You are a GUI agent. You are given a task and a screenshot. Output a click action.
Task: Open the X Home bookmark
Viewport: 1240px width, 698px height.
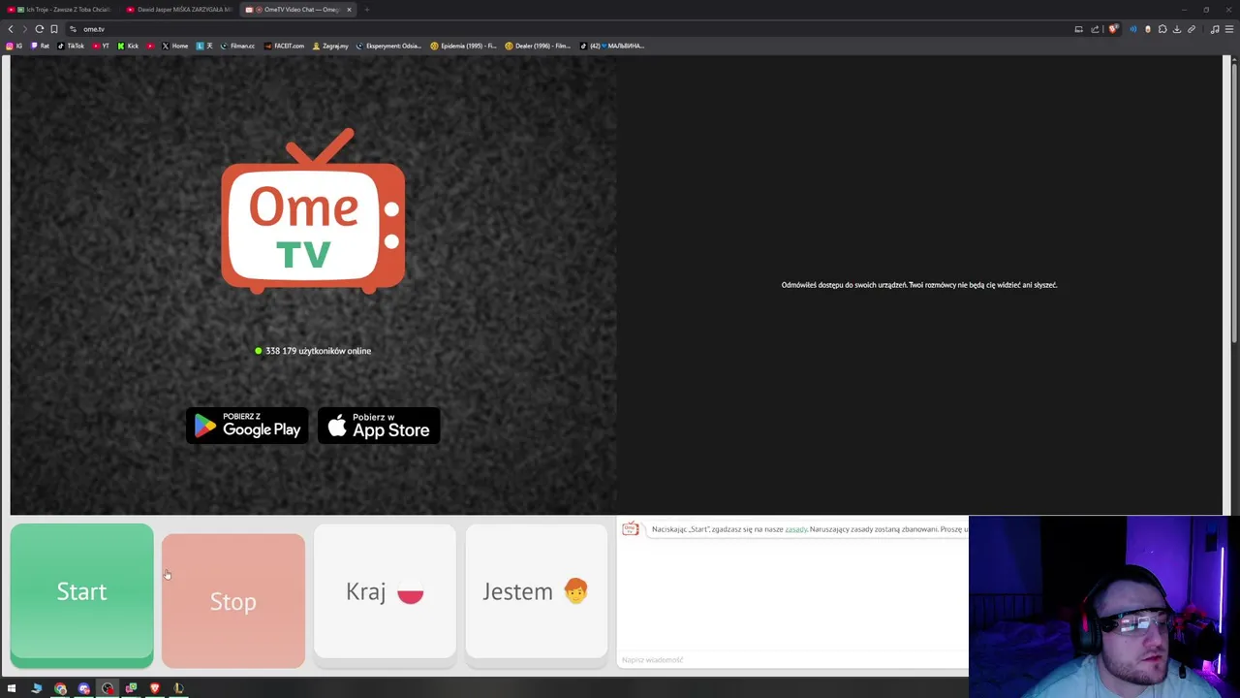click(174, 46)
